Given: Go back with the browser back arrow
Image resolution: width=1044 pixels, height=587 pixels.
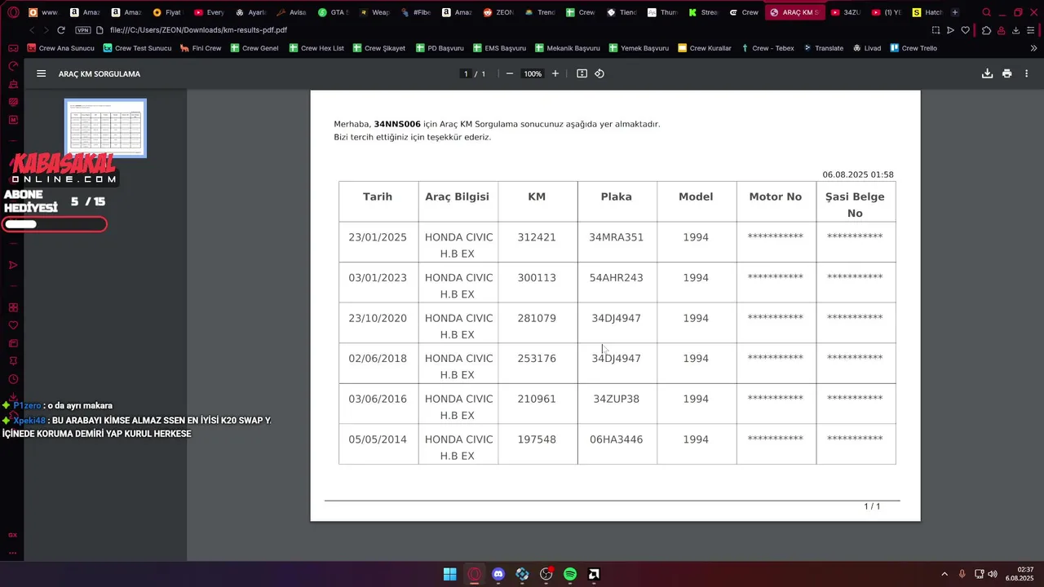Looking at the screenshot, I should coord(32,30).
